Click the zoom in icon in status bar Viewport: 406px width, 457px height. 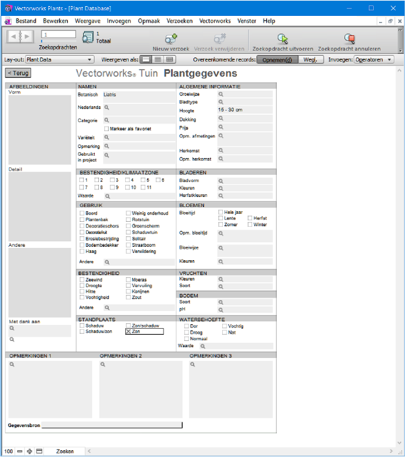pos(29,451)
